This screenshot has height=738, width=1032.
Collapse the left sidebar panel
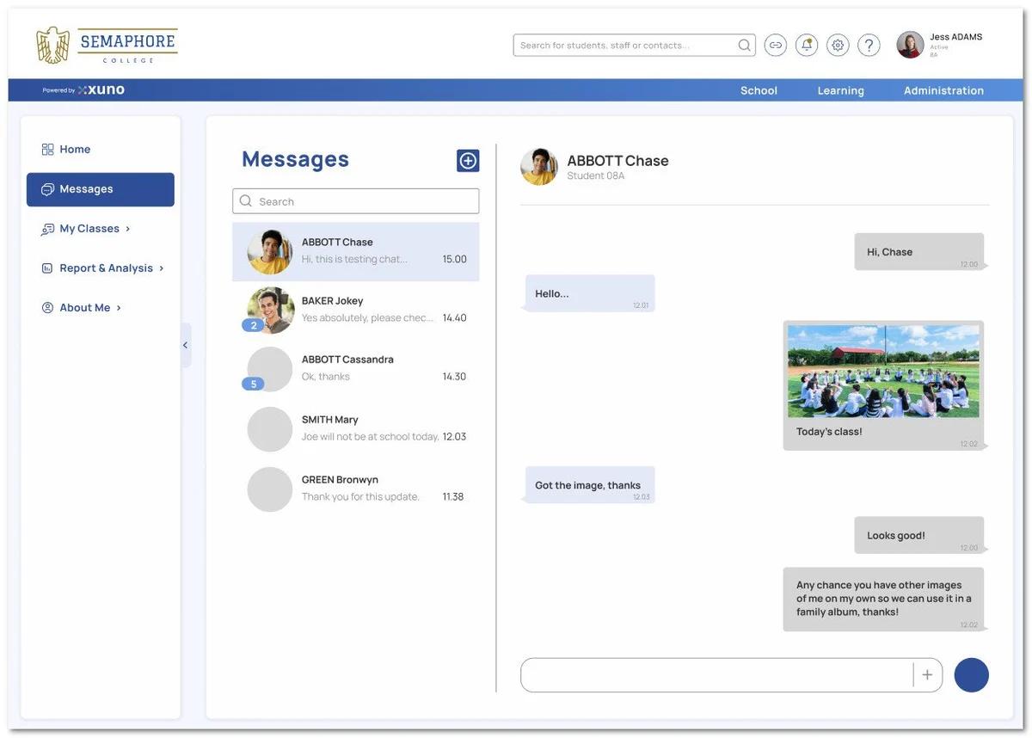(185, 345)
